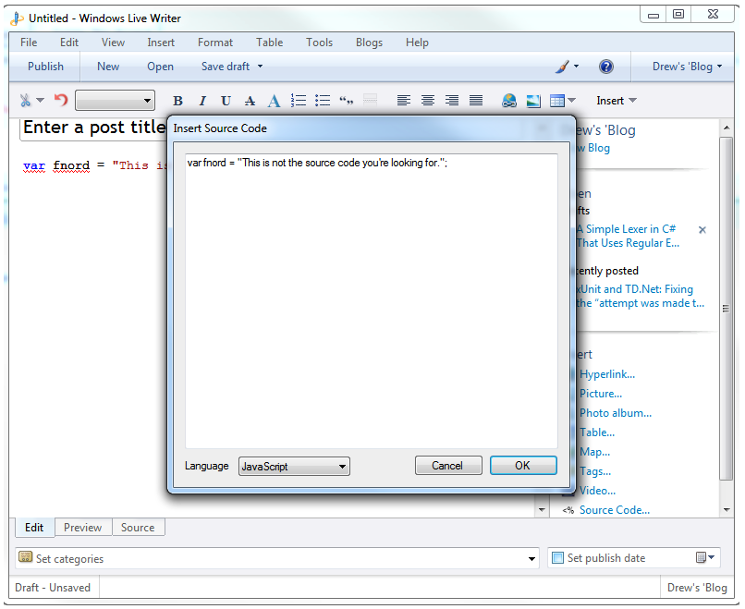
Task: Click the Publish button
Action: click(45, 67)
